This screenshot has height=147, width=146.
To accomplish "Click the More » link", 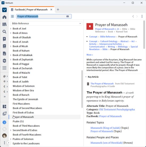I will coord(90,55).
